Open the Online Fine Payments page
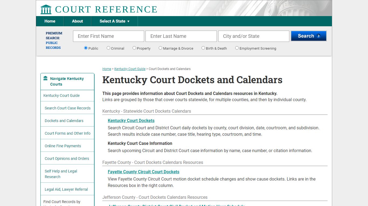Image resolution: width=368 pixels, height=206 pixels. [63, 146]
